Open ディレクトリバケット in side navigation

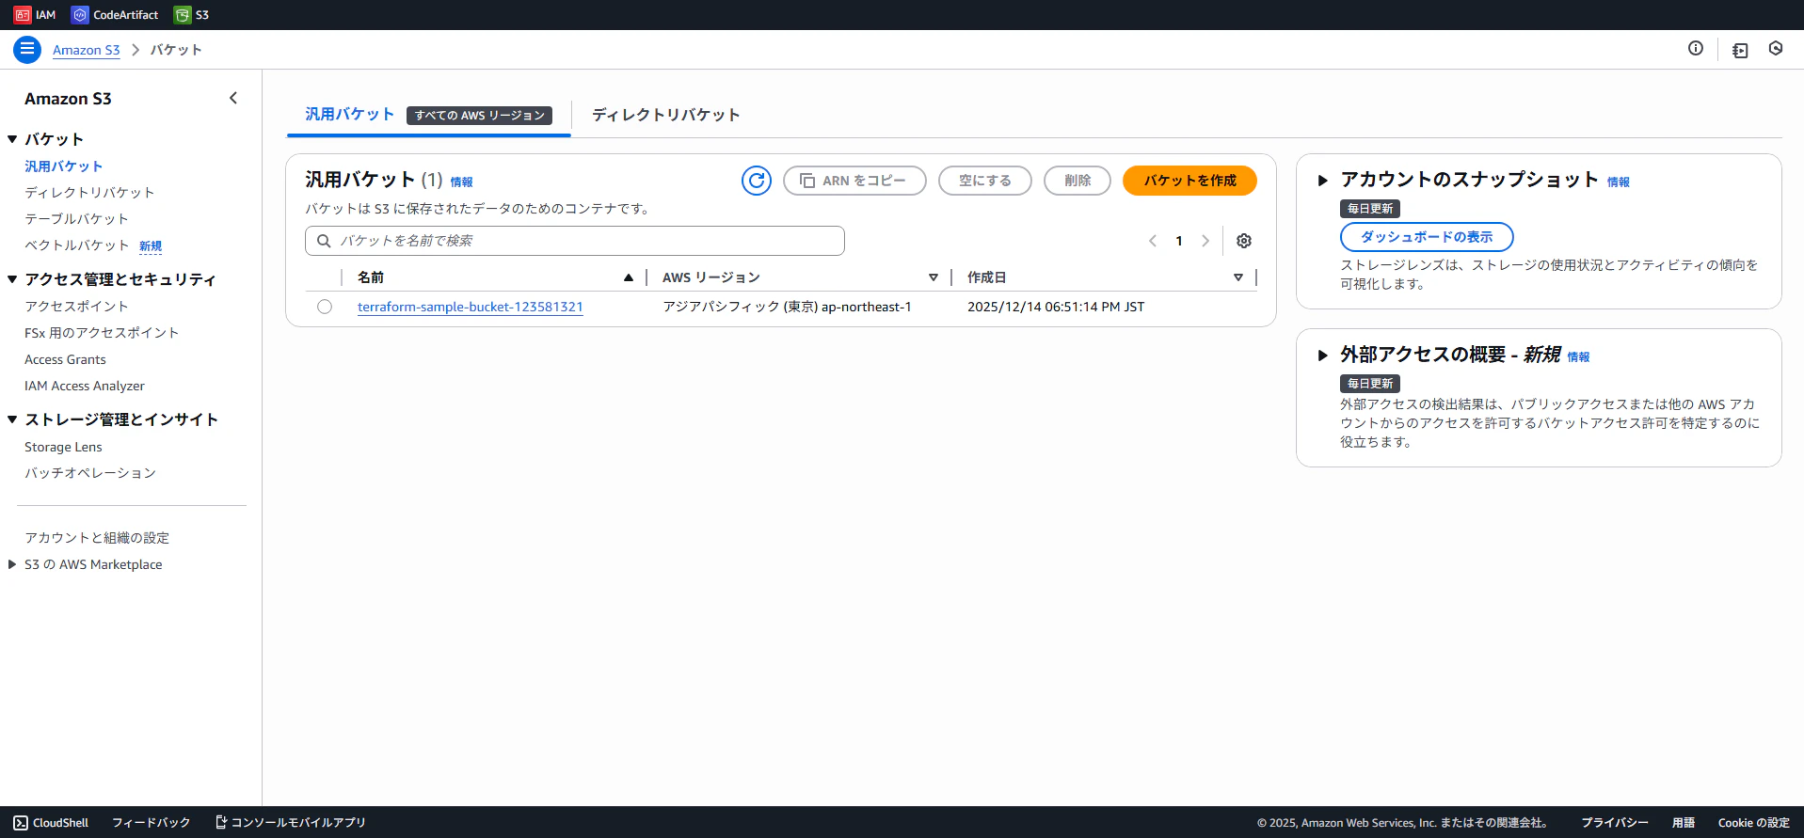click(x=89, y=193)
